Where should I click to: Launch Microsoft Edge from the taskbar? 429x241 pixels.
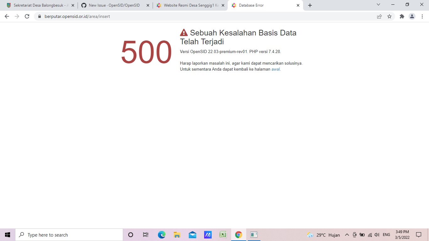coord(161,235)
